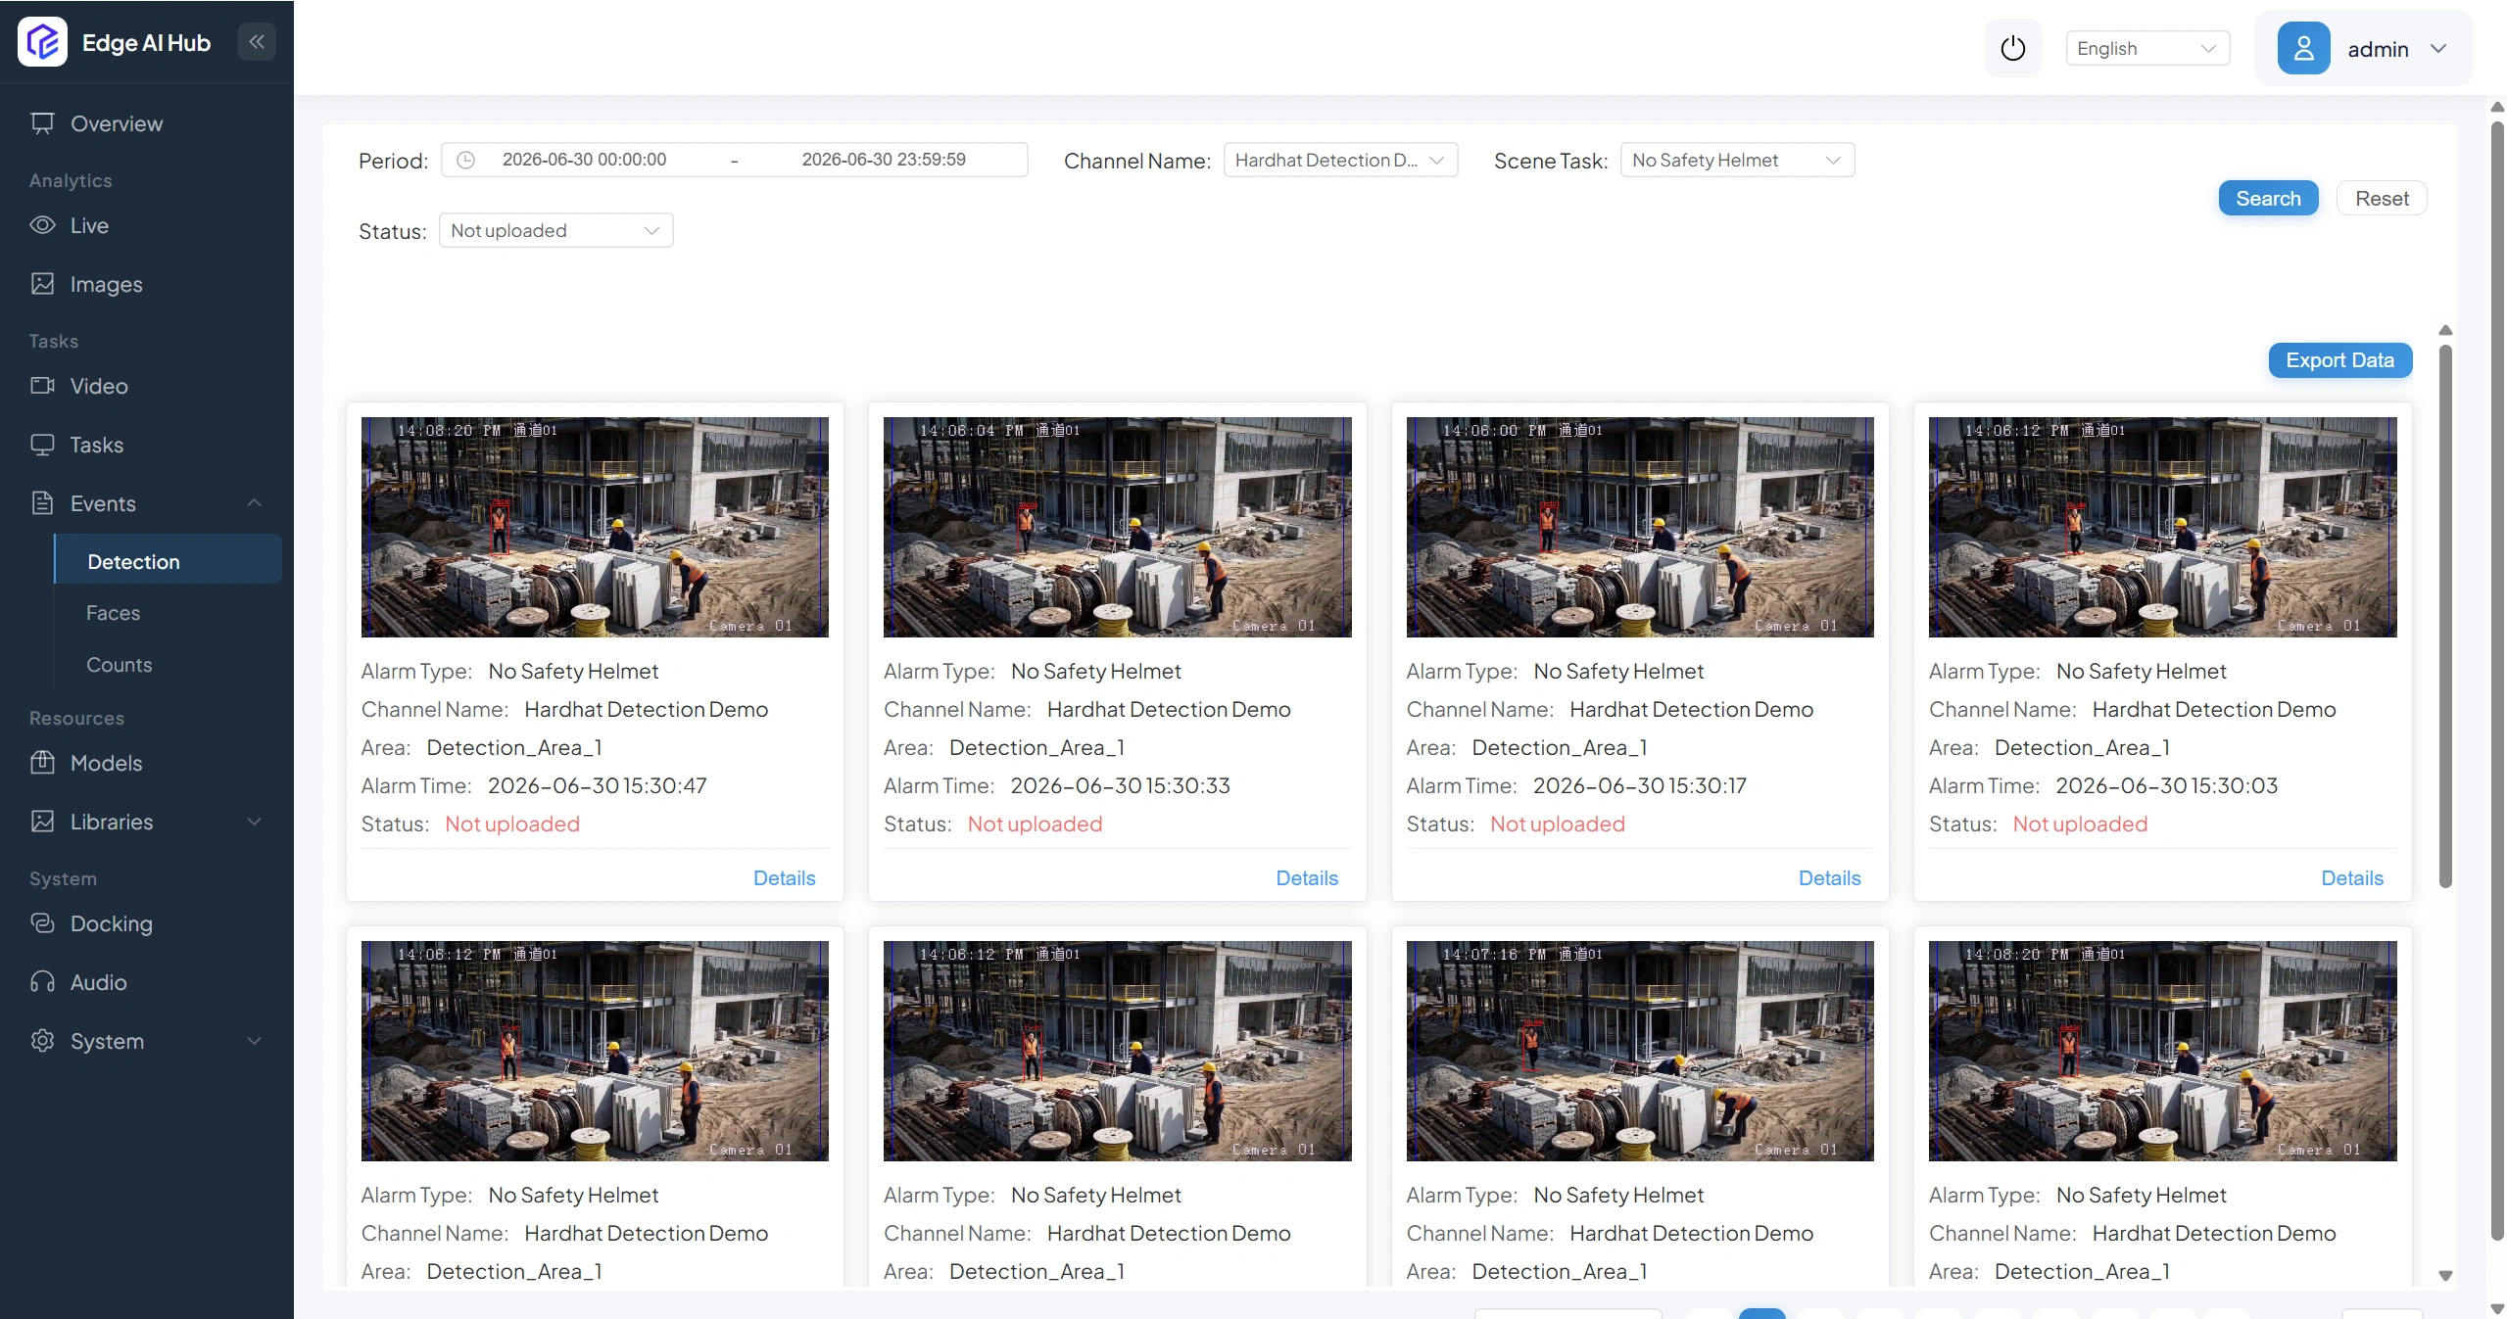
Task: Click the admin user avatar icon
Action: pos(2303,48)
